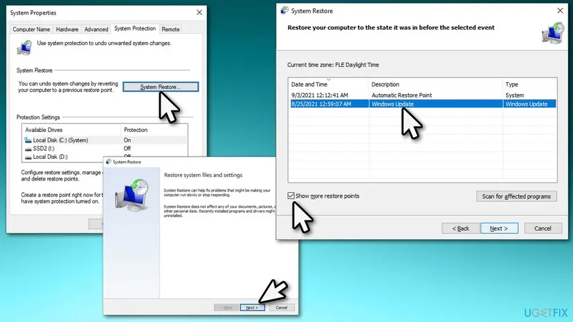
Task: Click Next in the large System Restore dialog
Action: coord(499,228)
